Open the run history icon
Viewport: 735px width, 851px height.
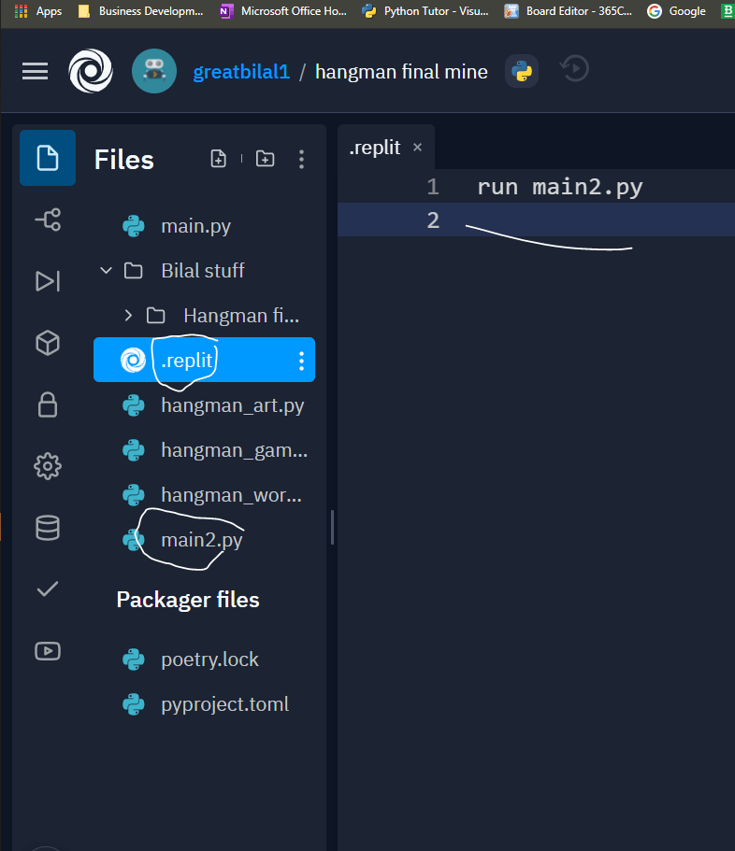[x=575, y=69]
